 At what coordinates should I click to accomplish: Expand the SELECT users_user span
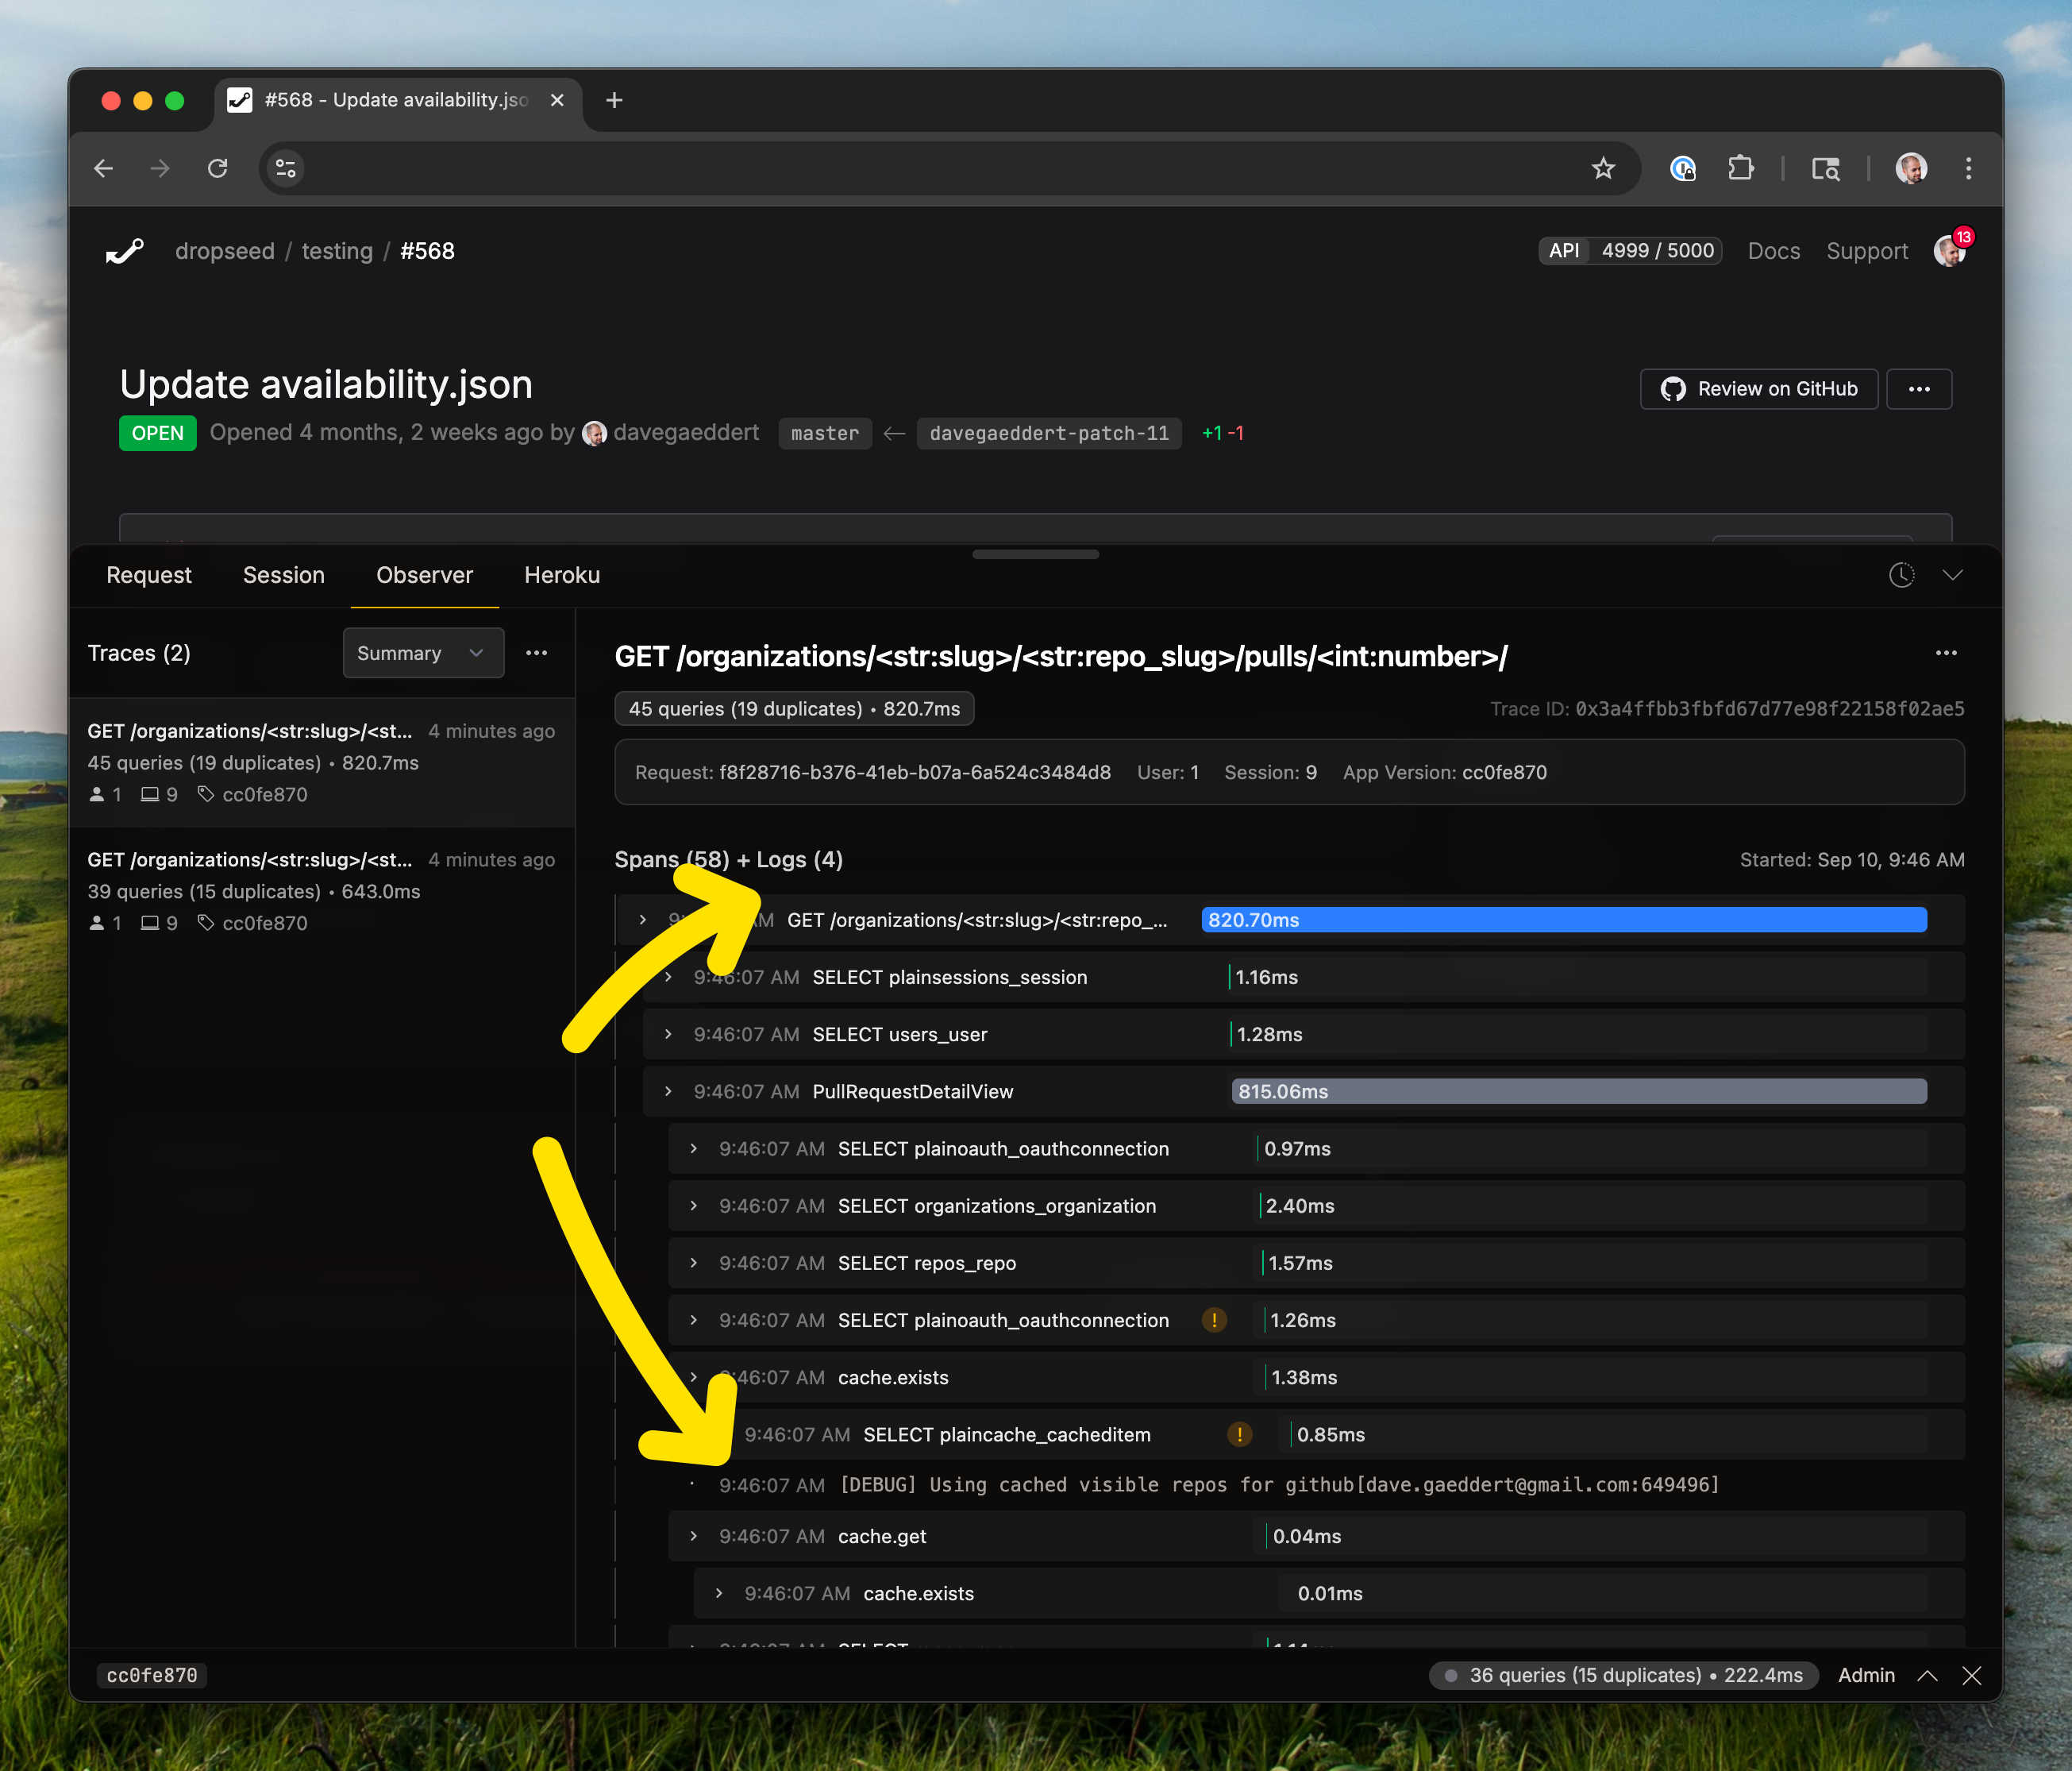668,1033
